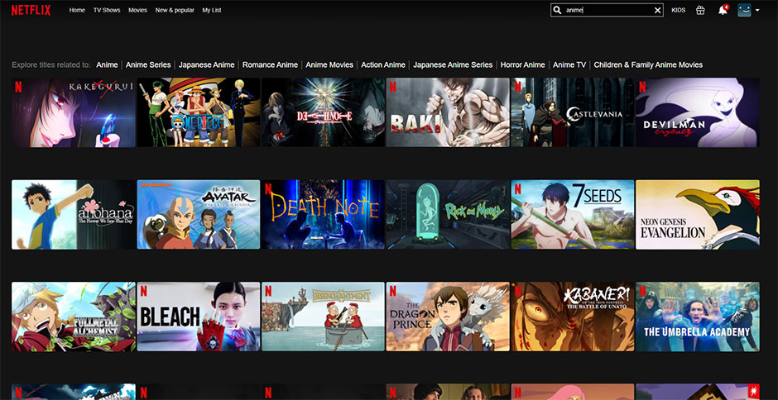778x400 pixels.
Task: Open the Bleach thumbnail
Action: pyautogui.click(x=199, y=317)
